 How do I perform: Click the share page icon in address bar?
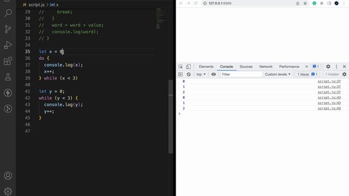(298, 3)
